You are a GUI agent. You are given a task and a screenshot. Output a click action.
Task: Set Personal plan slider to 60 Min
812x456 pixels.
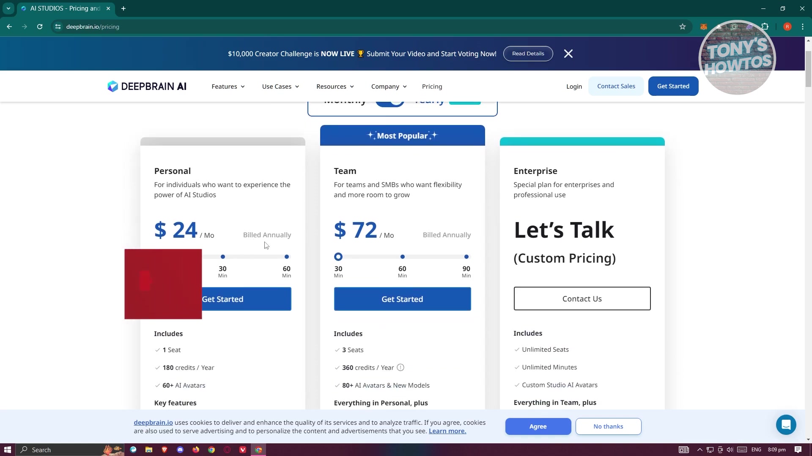(x=287, y=257)
